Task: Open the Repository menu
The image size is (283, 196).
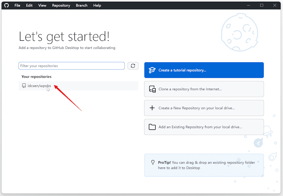Action: point(61,5)
